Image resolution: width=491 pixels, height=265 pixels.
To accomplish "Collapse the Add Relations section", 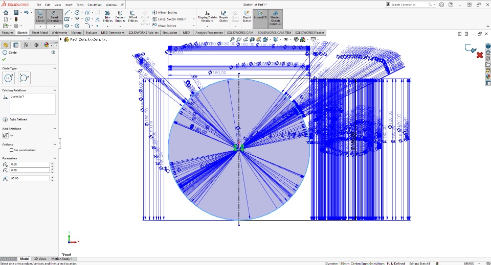I will point(55,129).
